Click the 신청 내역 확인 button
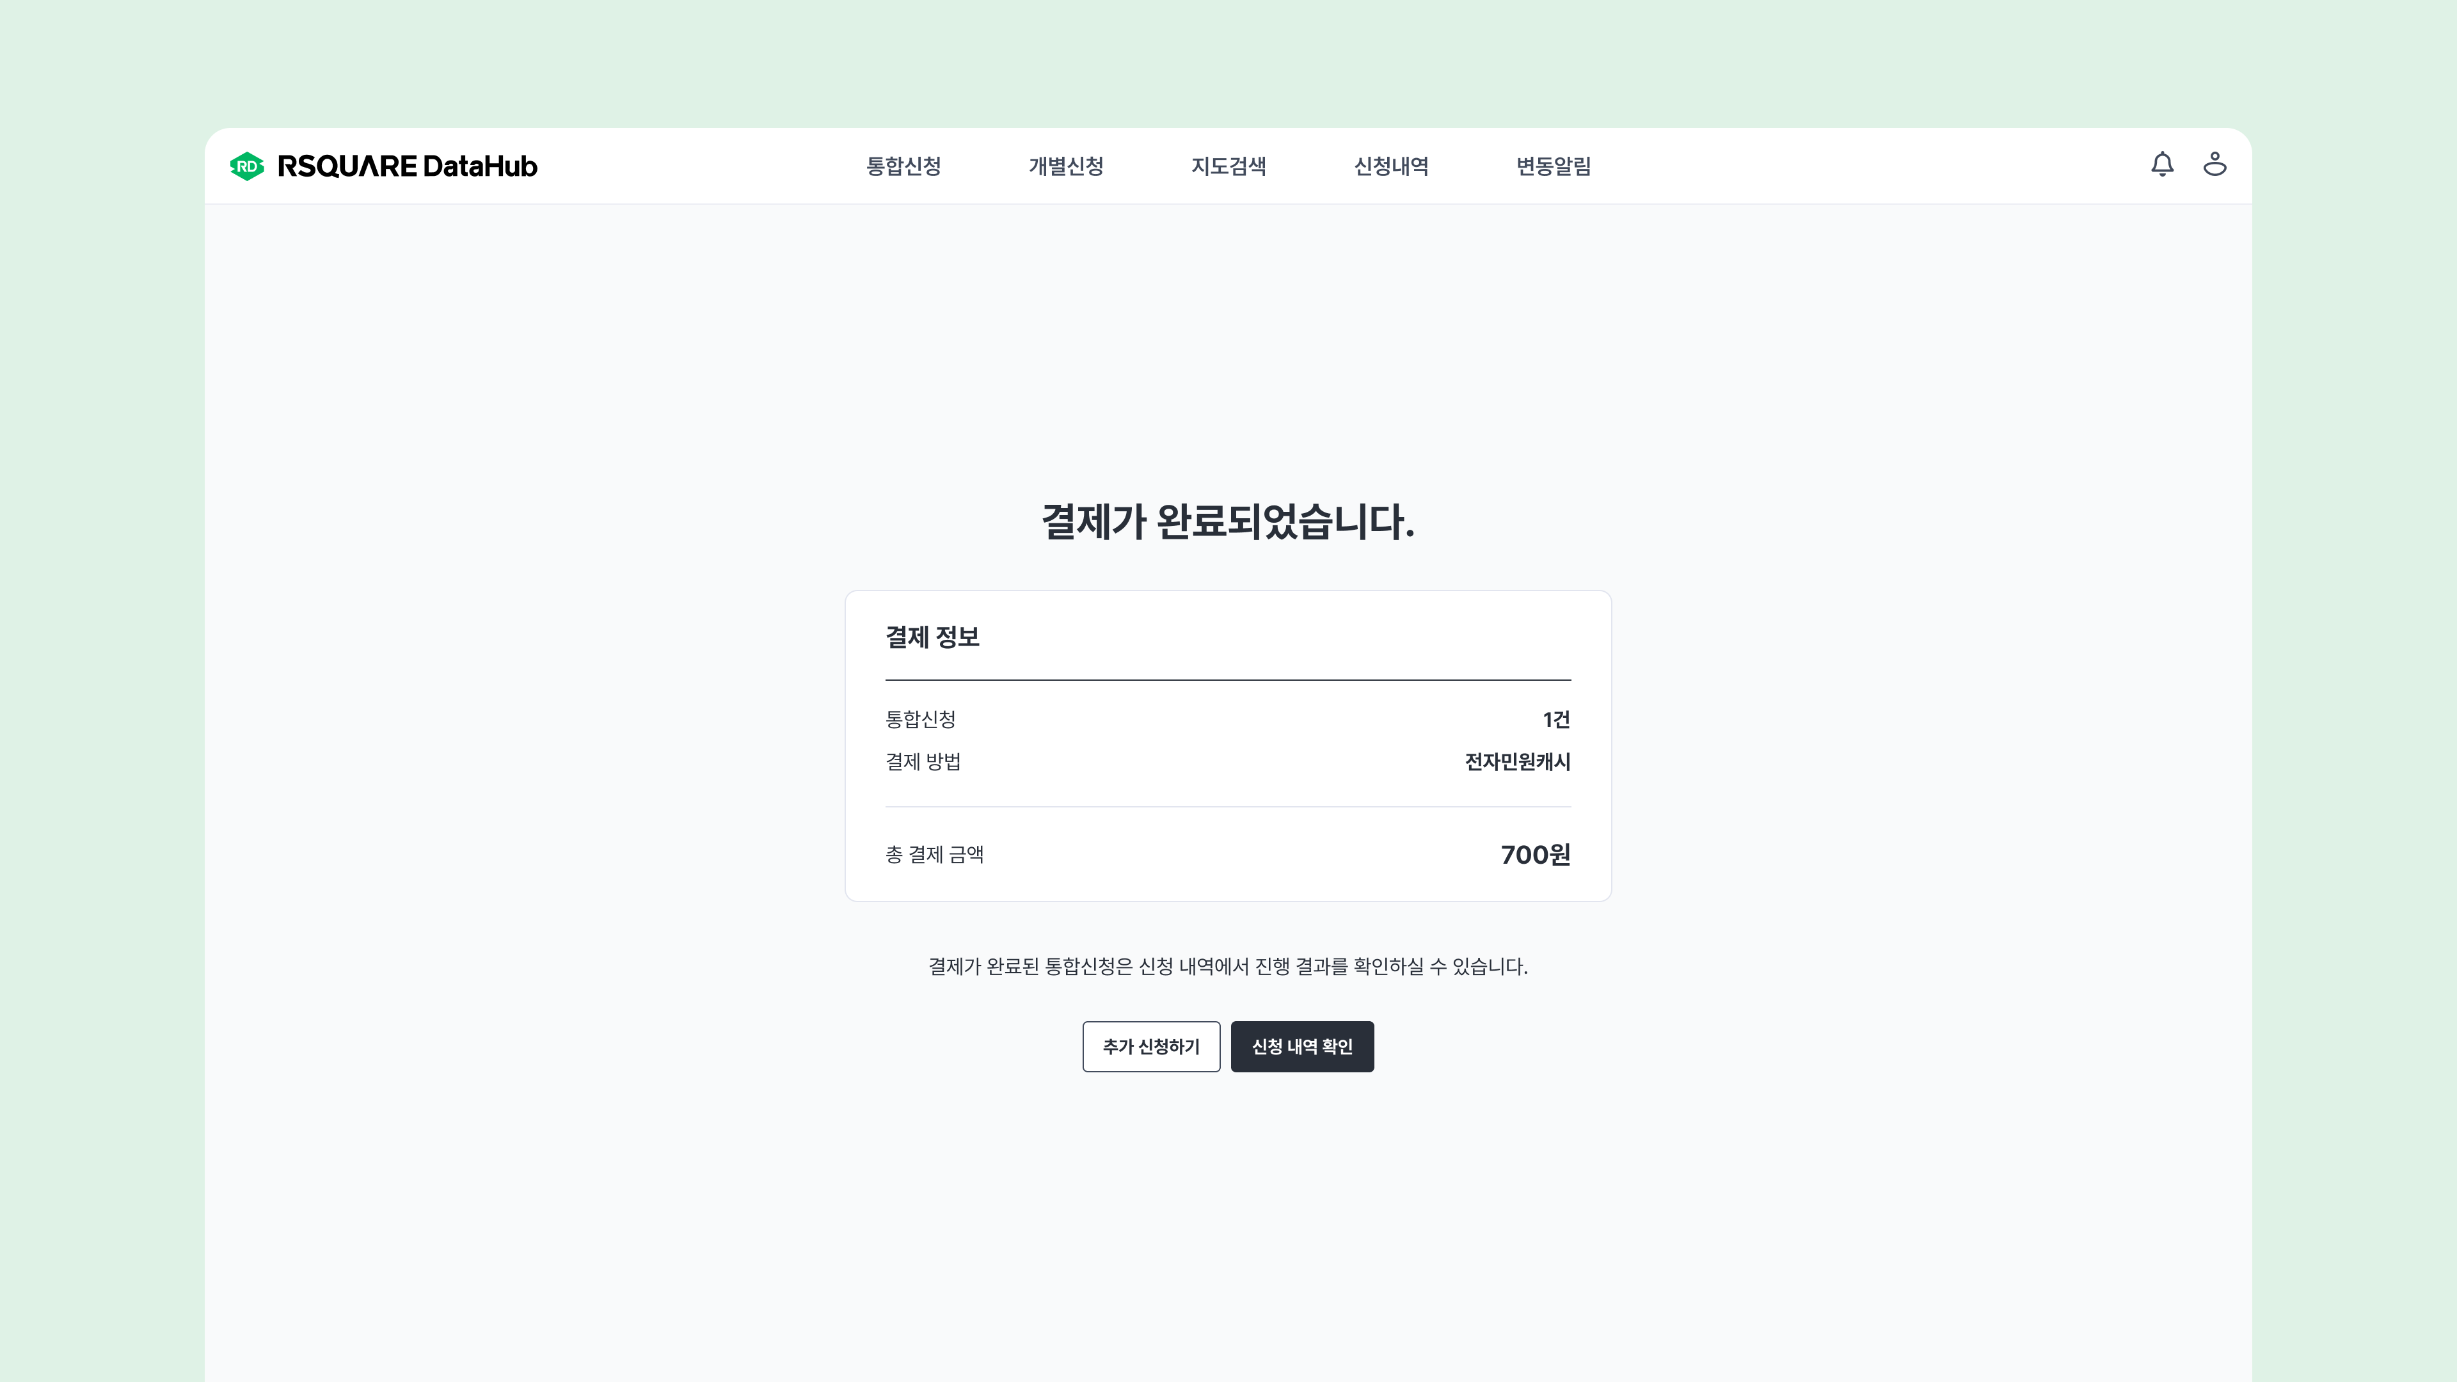 (1302, 1046)
